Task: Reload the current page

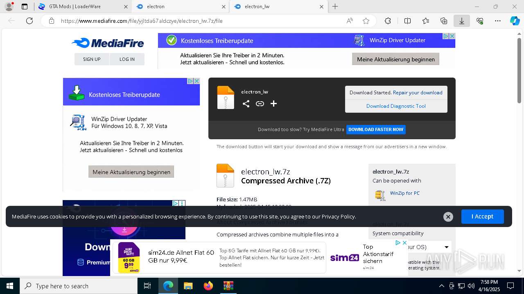Action: pyautogui.click(x=29, y=21)
